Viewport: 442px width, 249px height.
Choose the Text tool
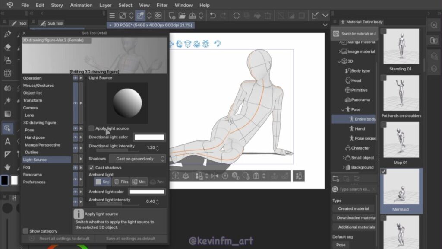7,142
